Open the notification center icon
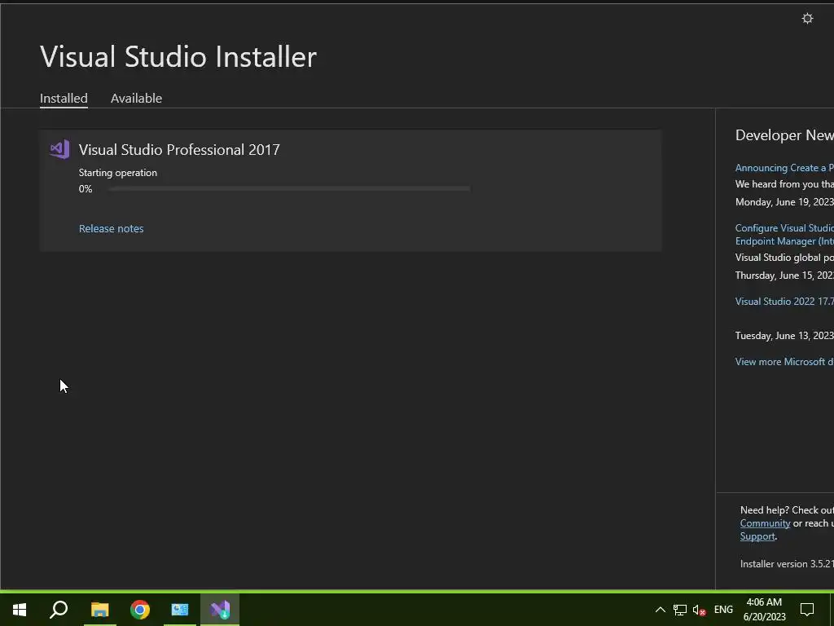This screenshot has height=626, width=834. [807, 610]
